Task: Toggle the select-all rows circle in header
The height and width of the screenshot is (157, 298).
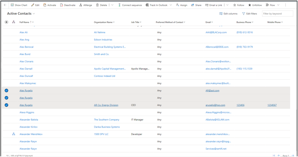Action: coord(7,22)
